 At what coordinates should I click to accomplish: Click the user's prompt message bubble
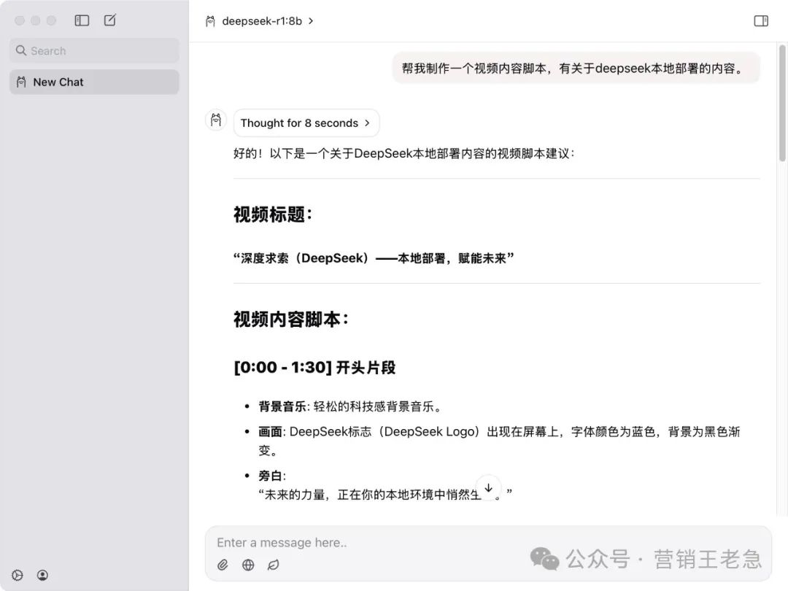(x=576, y=69)
